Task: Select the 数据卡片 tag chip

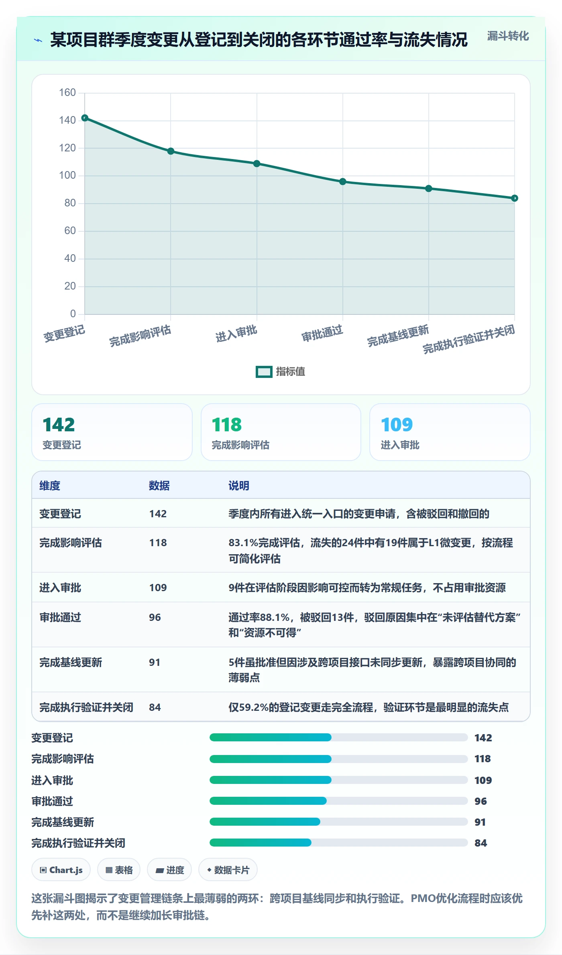Action: 228,870
